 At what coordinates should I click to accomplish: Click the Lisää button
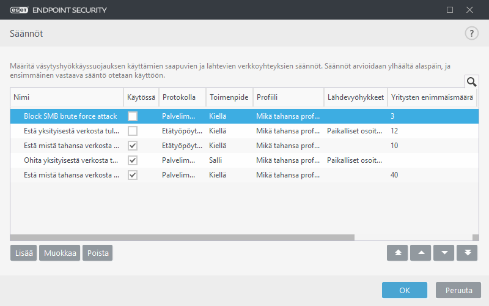pyautogui.click(x=24, y=253)
